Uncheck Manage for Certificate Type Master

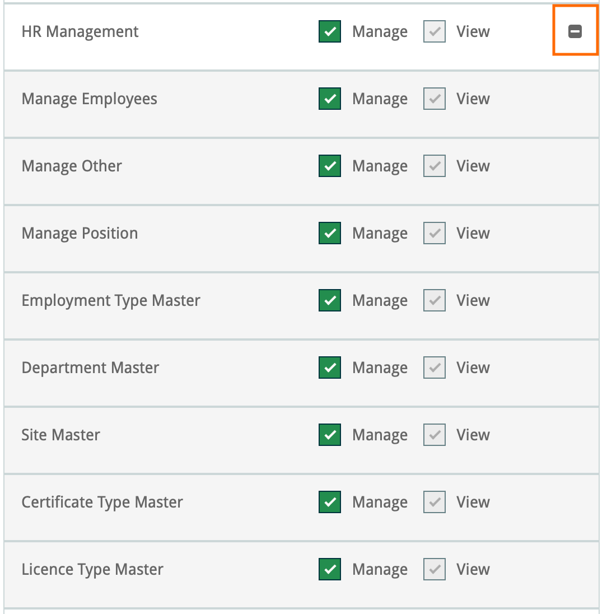(x=330, y=503)
